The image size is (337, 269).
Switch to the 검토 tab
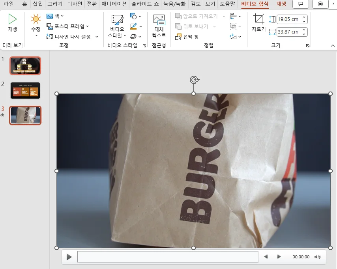pos(196,4)
